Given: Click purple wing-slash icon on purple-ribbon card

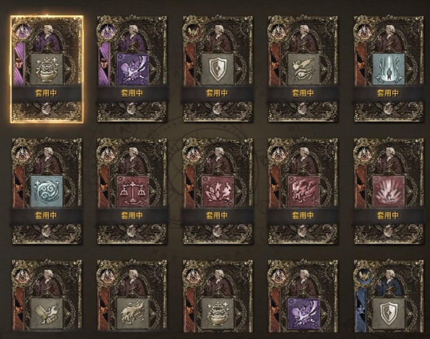Looking at the screenshot, I should (x=133, y=69).
